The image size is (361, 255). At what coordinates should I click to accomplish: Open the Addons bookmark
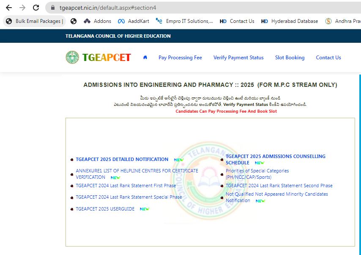pos(97,21)
